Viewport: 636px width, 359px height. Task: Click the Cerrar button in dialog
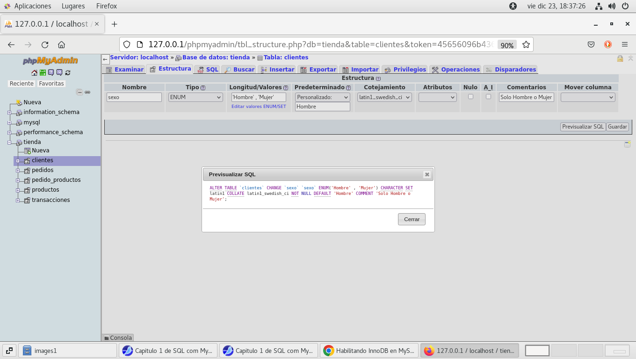pos(412,219)
